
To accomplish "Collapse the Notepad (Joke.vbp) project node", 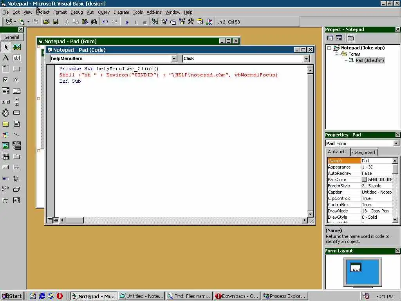I will pos(329,48).
